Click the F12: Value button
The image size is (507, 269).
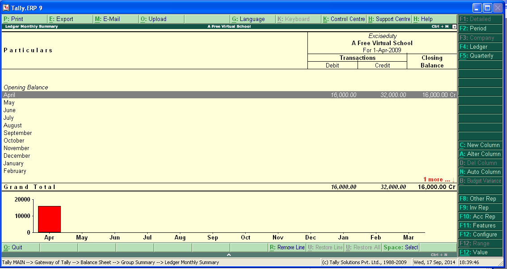480,252
